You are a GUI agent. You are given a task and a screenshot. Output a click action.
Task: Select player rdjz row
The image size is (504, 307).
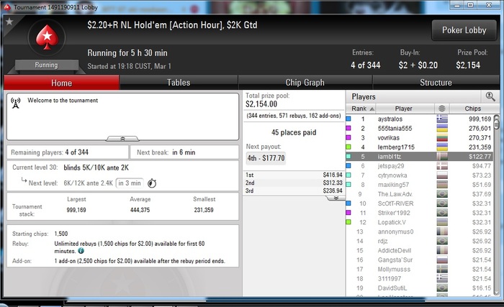click(x=420, y=241)
